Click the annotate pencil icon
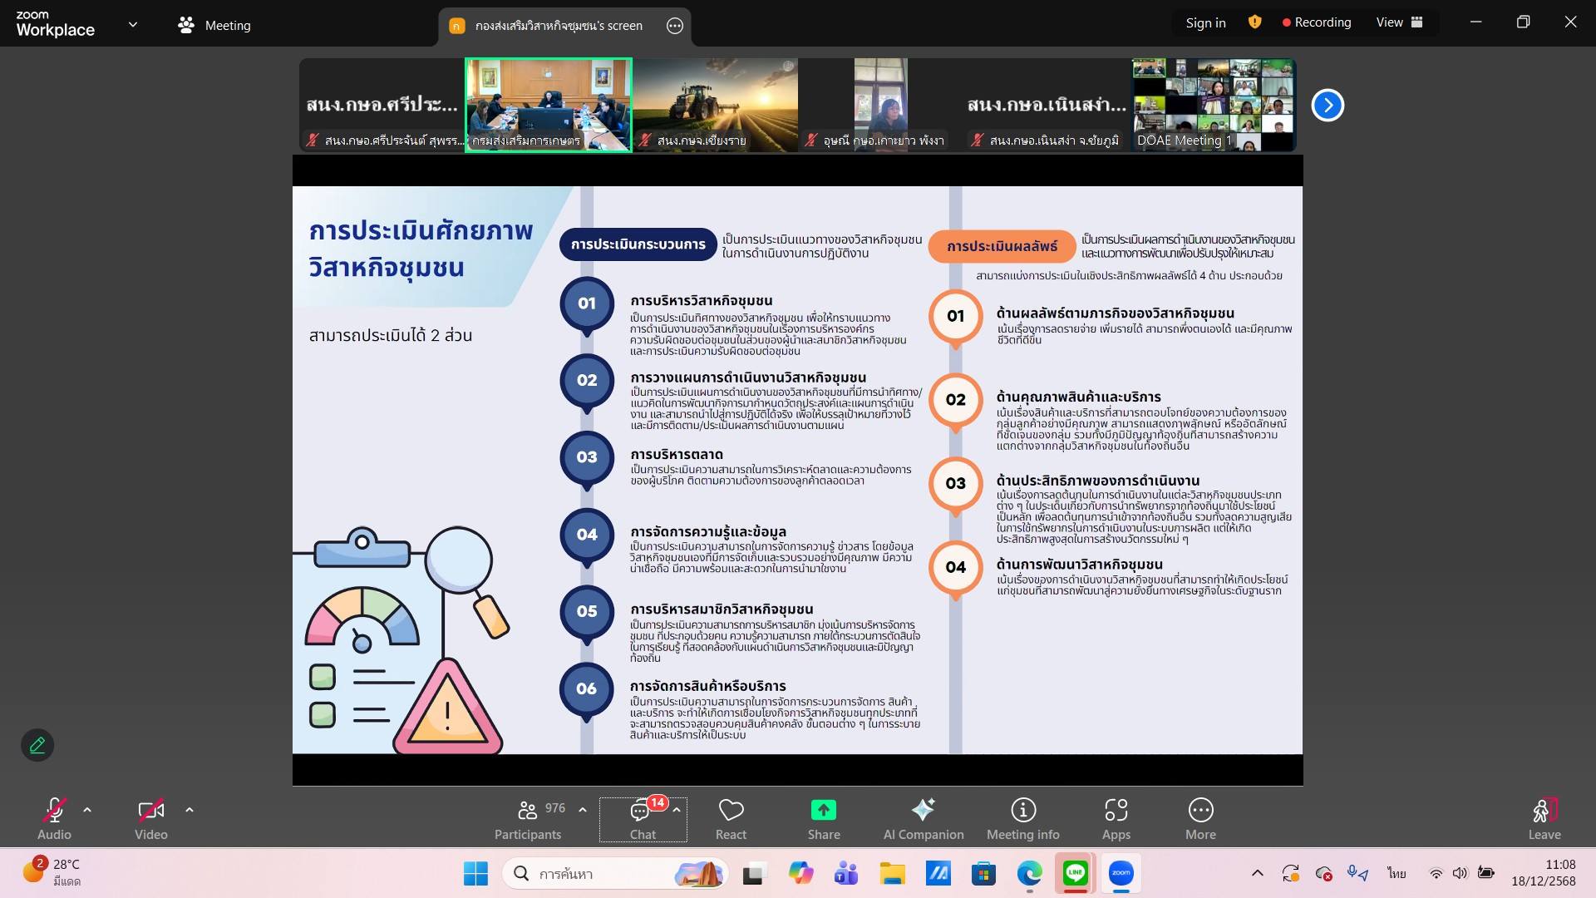This screenshot has width=1596, height=898. tap(37, 745)
